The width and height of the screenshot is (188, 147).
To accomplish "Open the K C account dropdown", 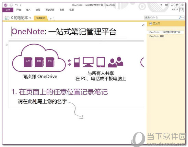I will click(x=175, y=10).
